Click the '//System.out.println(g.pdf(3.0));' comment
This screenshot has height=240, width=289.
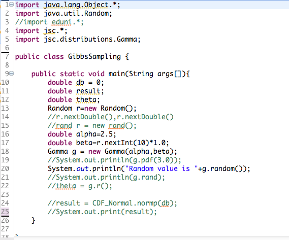(114, 160)
